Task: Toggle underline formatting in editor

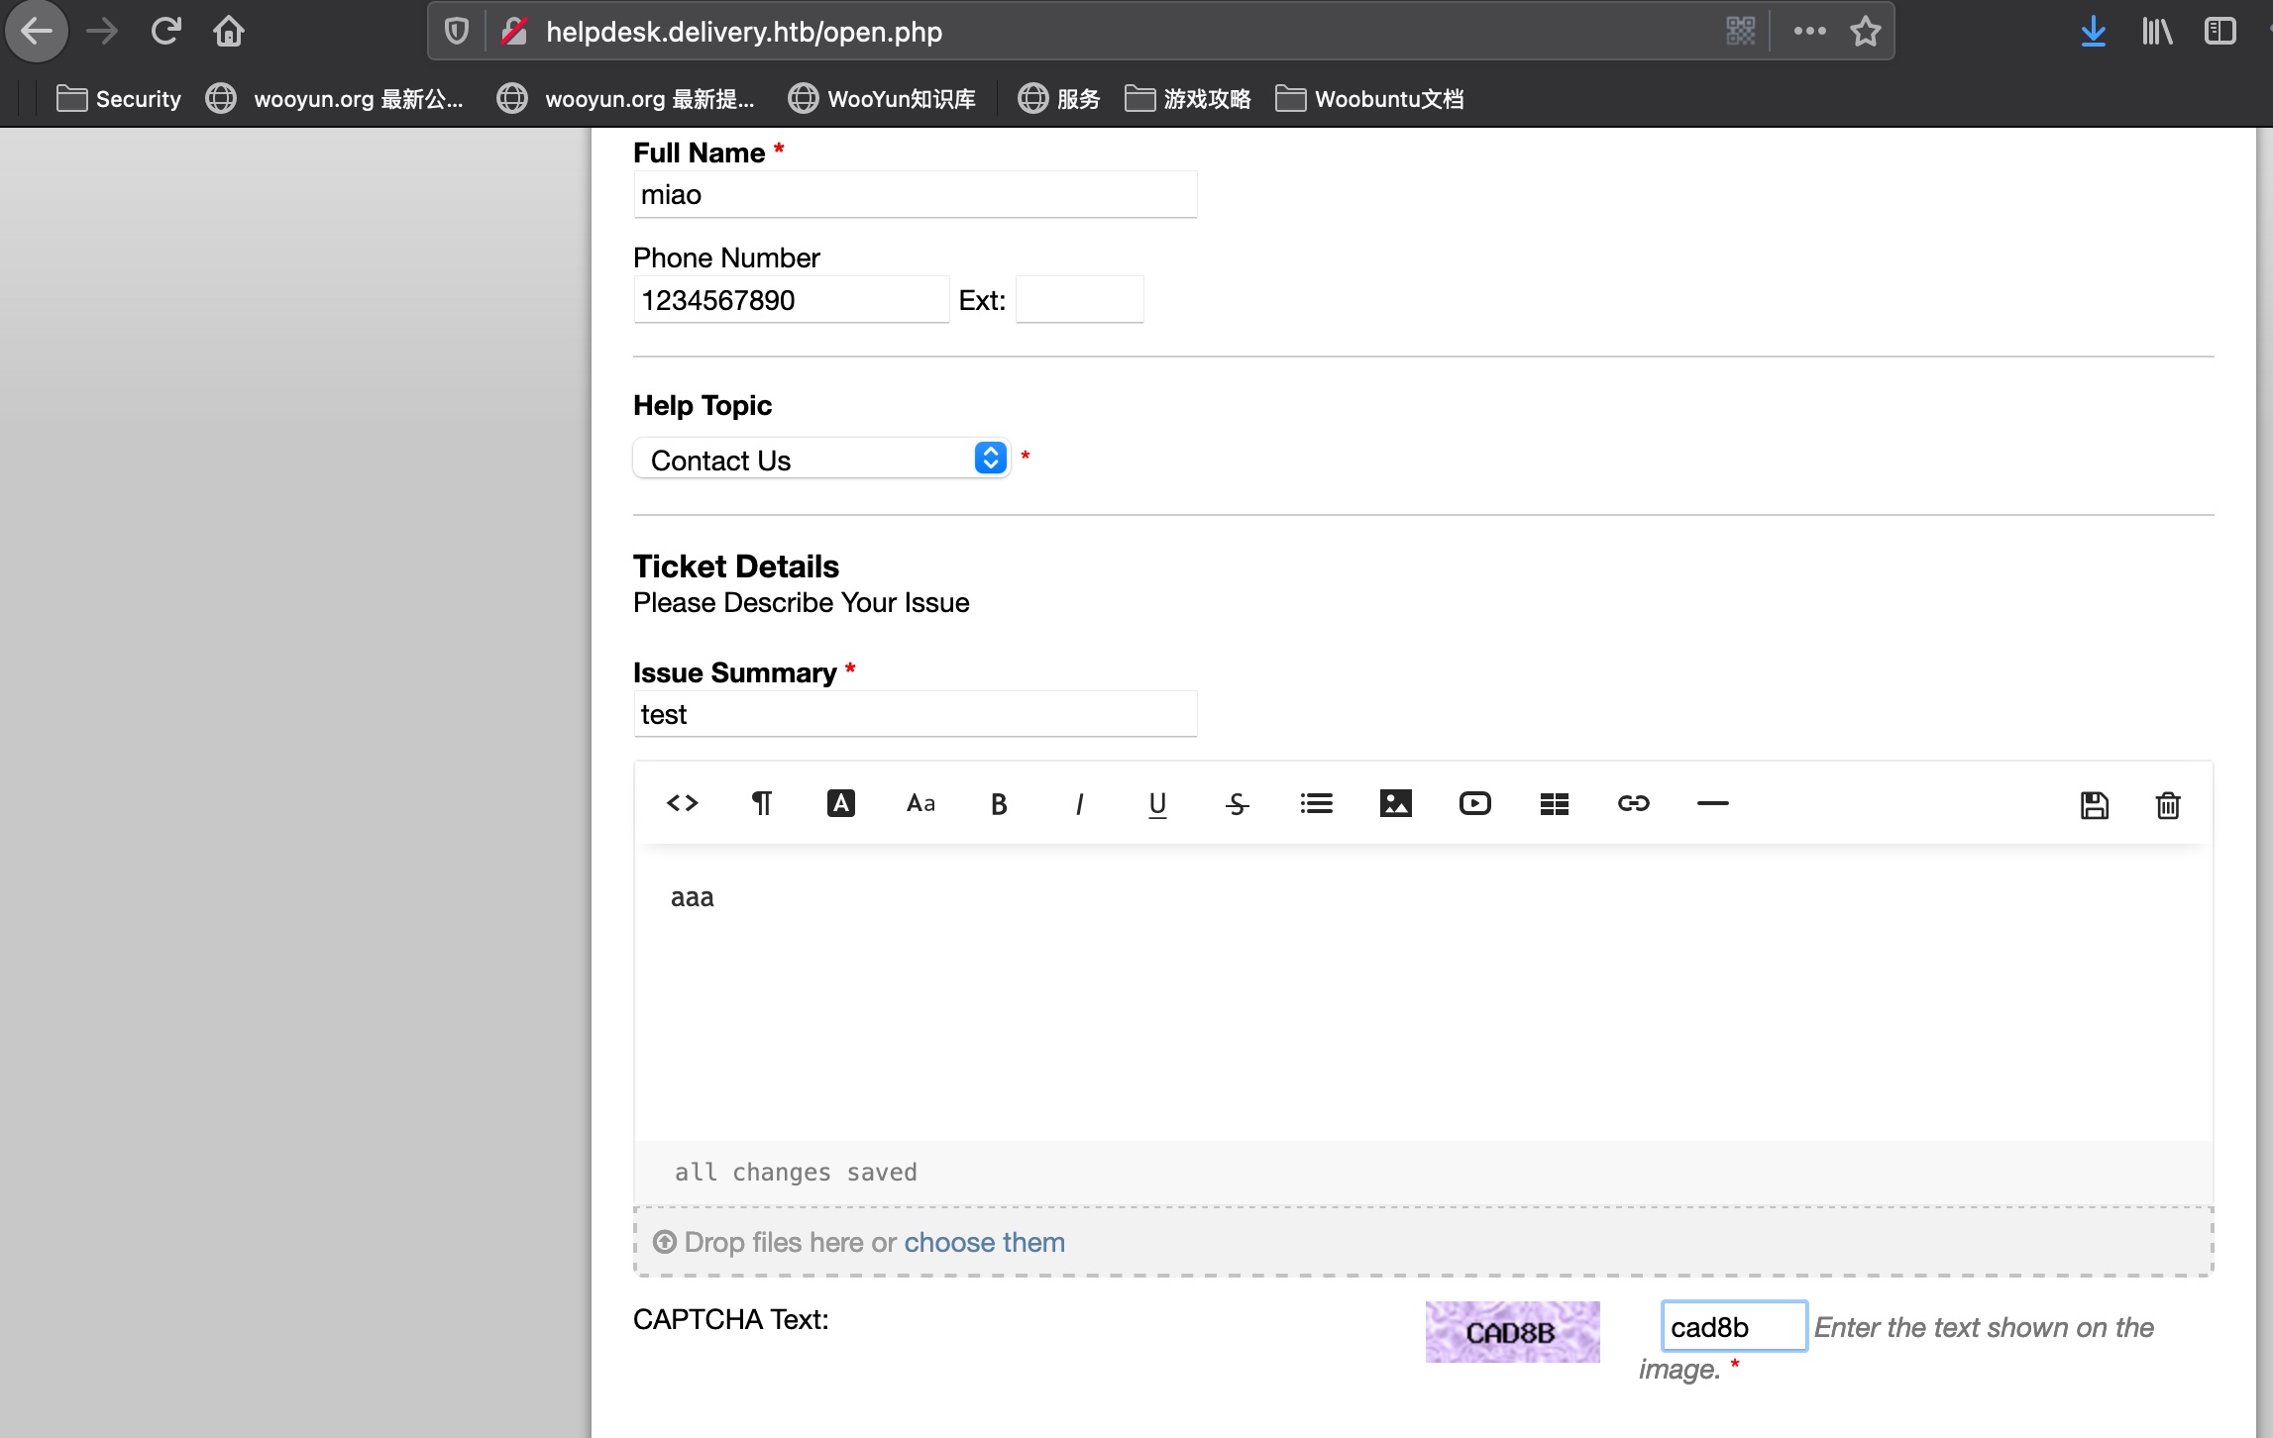Action: tap(1157, 803)
